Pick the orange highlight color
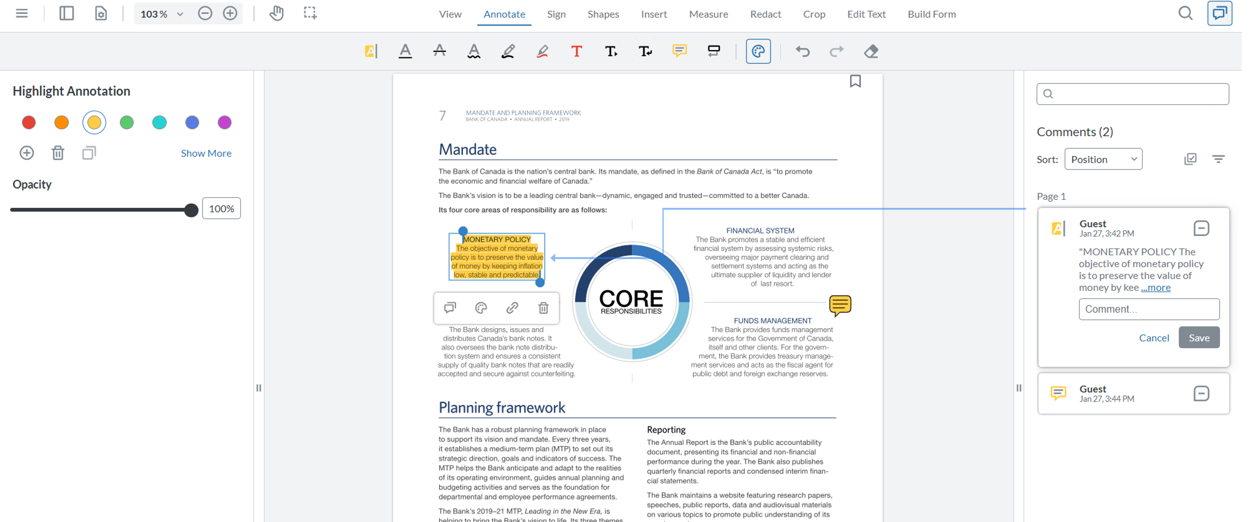 click(x=61, y=123)
